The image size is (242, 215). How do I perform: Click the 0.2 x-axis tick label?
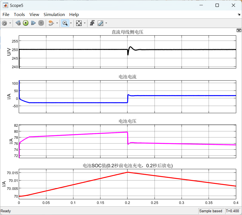coord(127,203)
